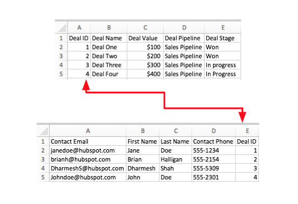This screenshot has height=204, width=298.
Task: Select row 5 header in contacts table
Action: click(x=43, y=177)
